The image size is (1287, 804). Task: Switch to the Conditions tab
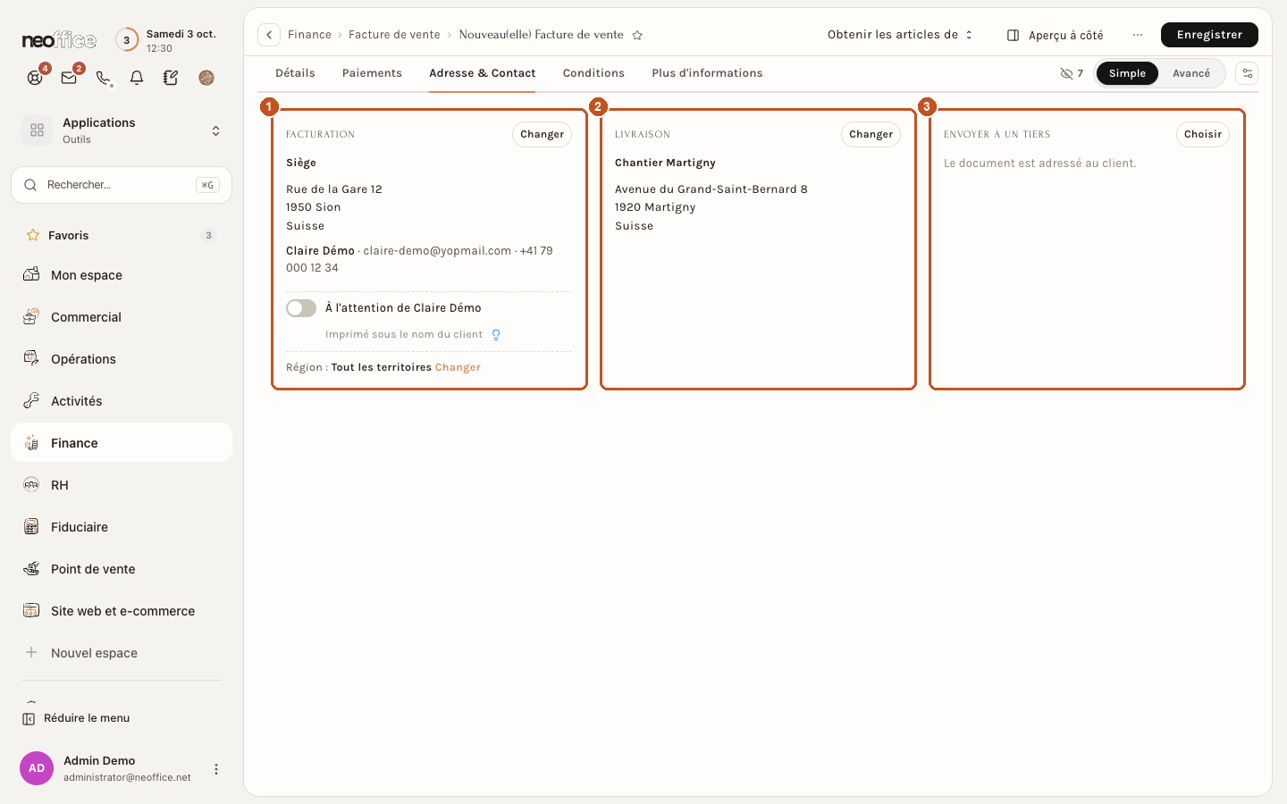click(593, 73)
